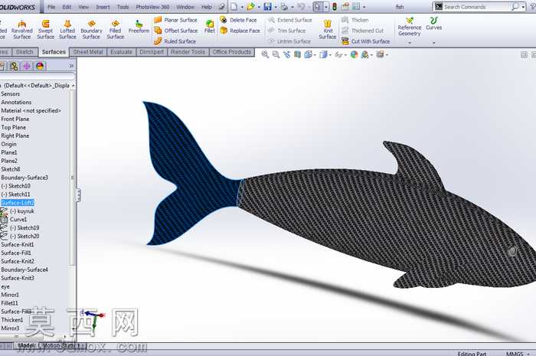536x356 pixels.
Task: Select Material <not specified> item
Action: tap(31, 111)
